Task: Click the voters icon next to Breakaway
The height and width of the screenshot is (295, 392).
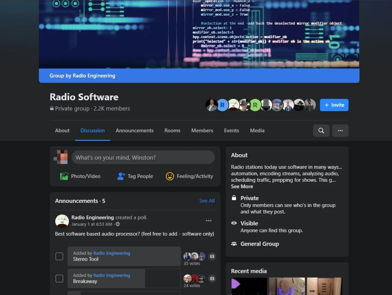Action: tap(212, 279)
